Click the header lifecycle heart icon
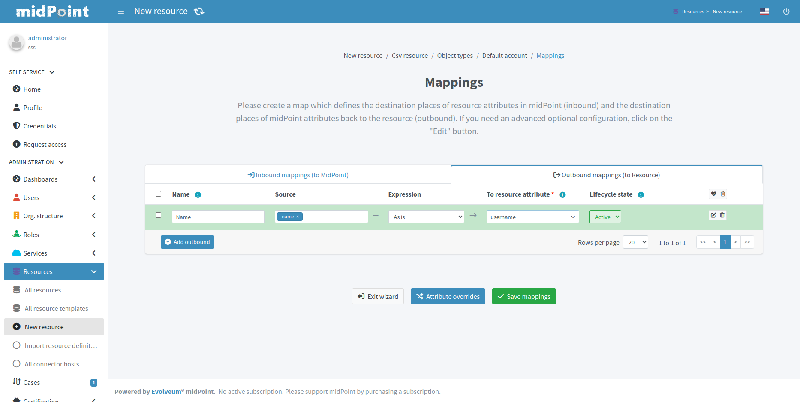 [713, 194]
